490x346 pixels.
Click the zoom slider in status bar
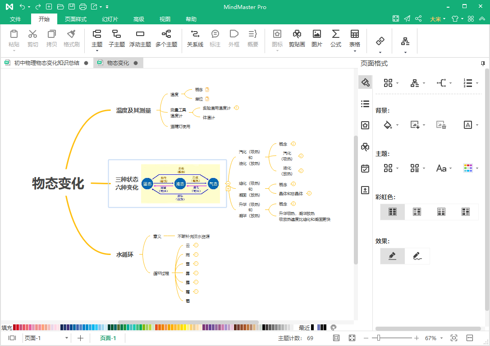[x=379, y=338]
